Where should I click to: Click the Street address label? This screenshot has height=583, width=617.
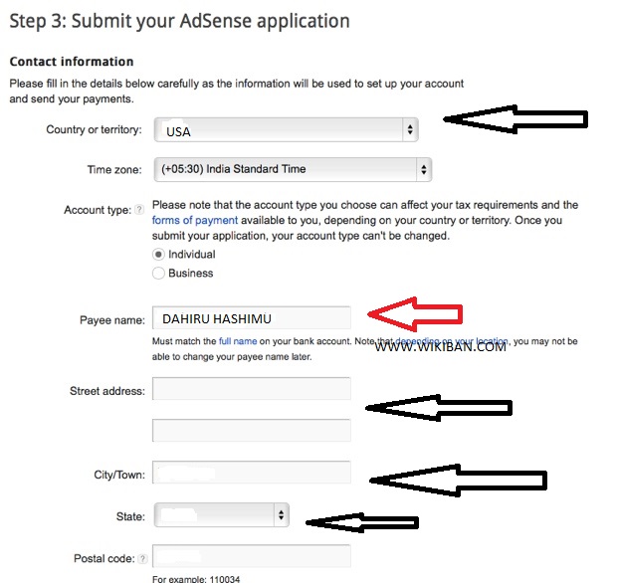[x=107, y=391]
